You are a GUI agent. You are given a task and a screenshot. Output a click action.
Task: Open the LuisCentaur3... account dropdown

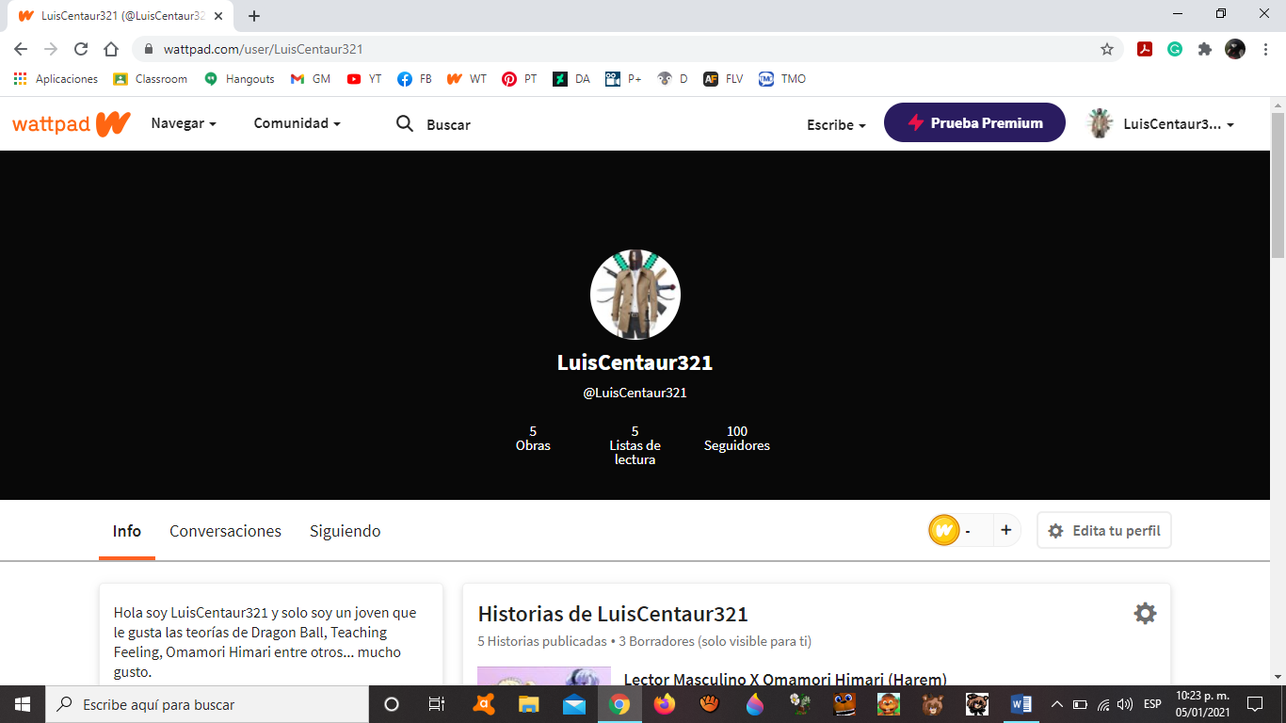pyautogui.click(x=1160, y=123)
